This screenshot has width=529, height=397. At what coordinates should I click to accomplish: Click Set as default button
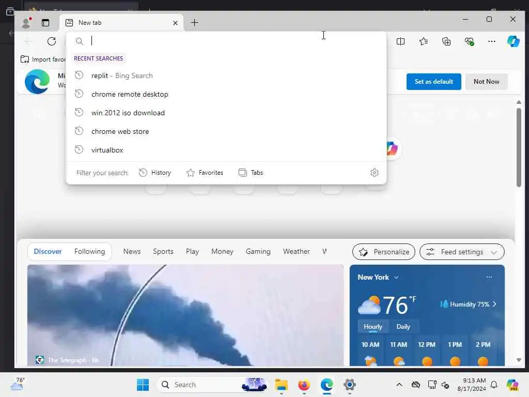tap(433, 81)
